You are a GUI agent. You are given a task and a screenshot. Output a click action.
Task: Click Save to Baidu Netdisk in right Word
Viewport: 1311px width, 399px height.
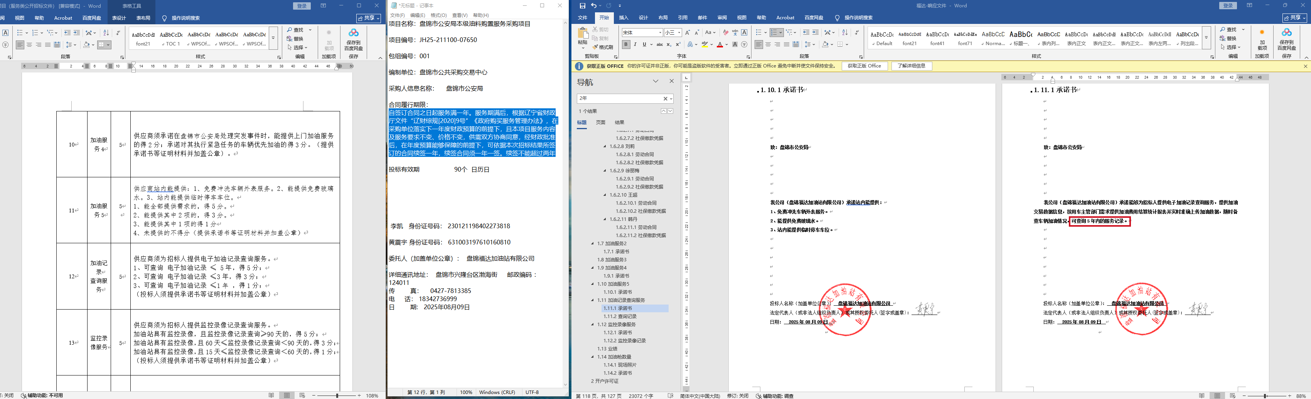tap(1287, 39)
